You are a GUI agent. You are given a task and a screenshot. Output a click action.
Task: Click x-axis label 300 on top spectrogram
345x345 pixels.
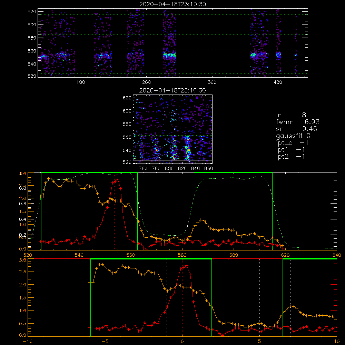212,82
